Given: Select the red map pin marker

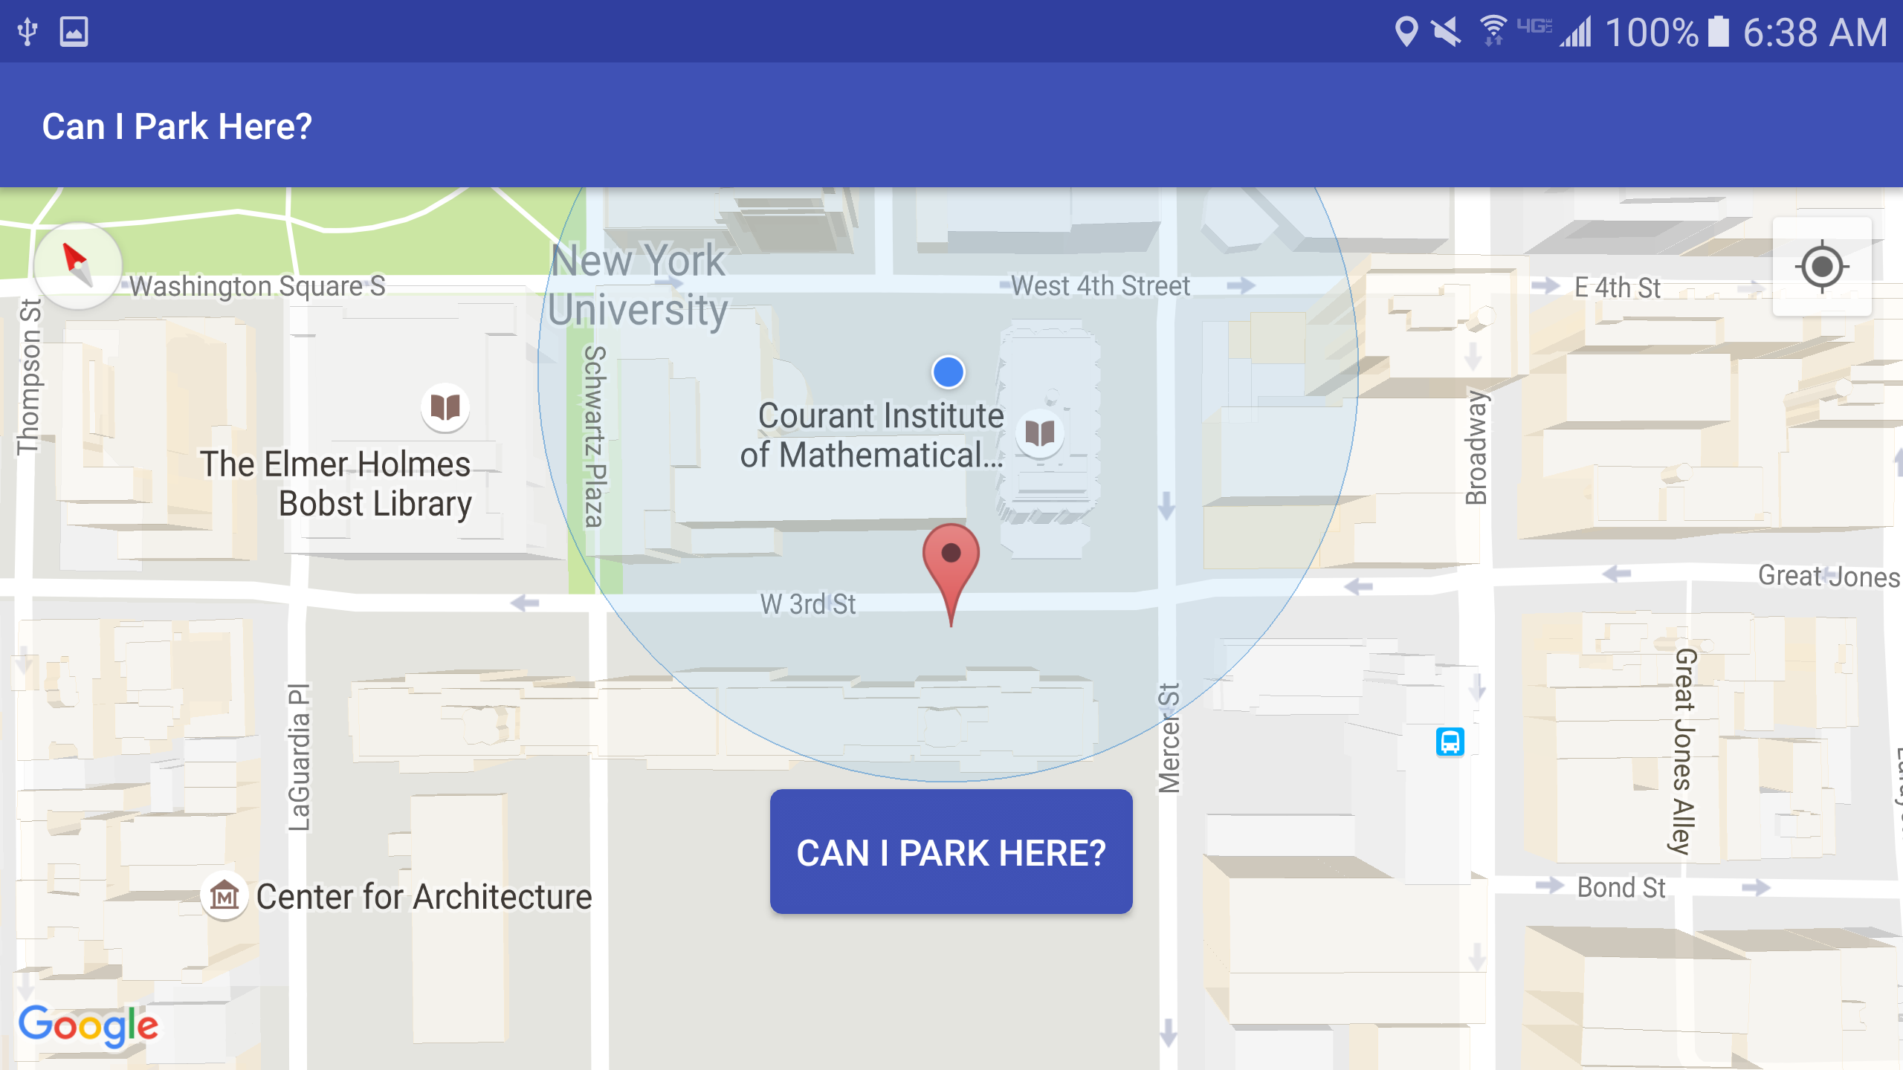Looking at the screenshot, I should click(951, 574).
